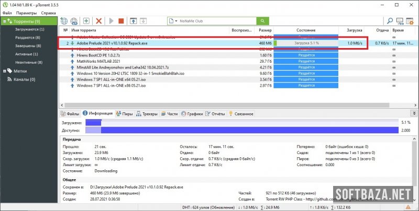This screenshot has width=419, height=211.
Task: Click the Move Up Queue icon
Action: click(133, 21)
